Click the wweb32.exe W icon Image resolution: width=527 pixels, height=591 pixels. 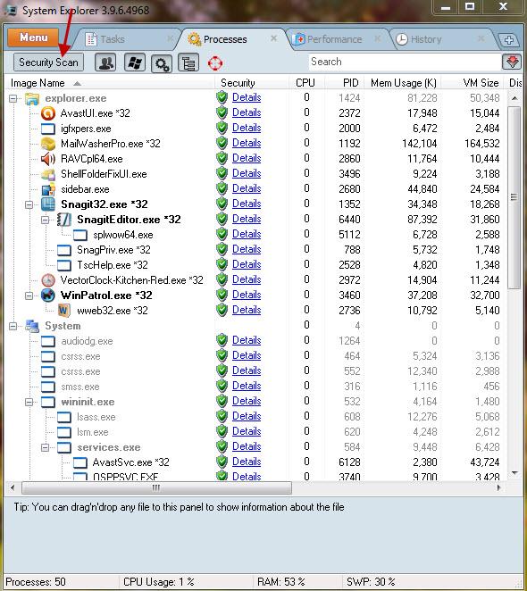64,311
